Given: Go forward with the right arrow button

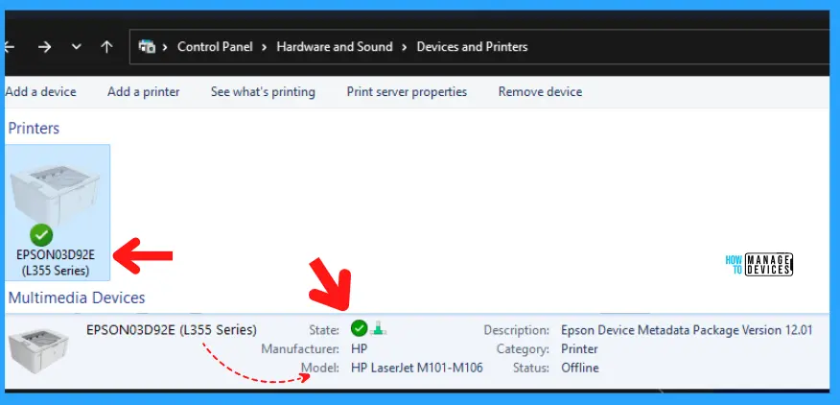Looking at the screenshot, I should (44, 47).
